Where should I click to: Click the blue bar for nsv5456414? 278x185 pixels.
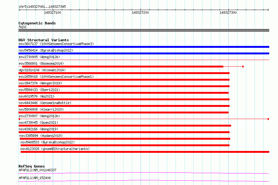[144, 53]
